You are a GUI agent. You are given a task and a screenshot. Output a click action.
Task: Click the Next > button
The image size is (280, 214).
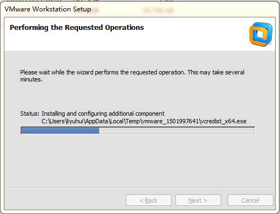pos(198,200)
